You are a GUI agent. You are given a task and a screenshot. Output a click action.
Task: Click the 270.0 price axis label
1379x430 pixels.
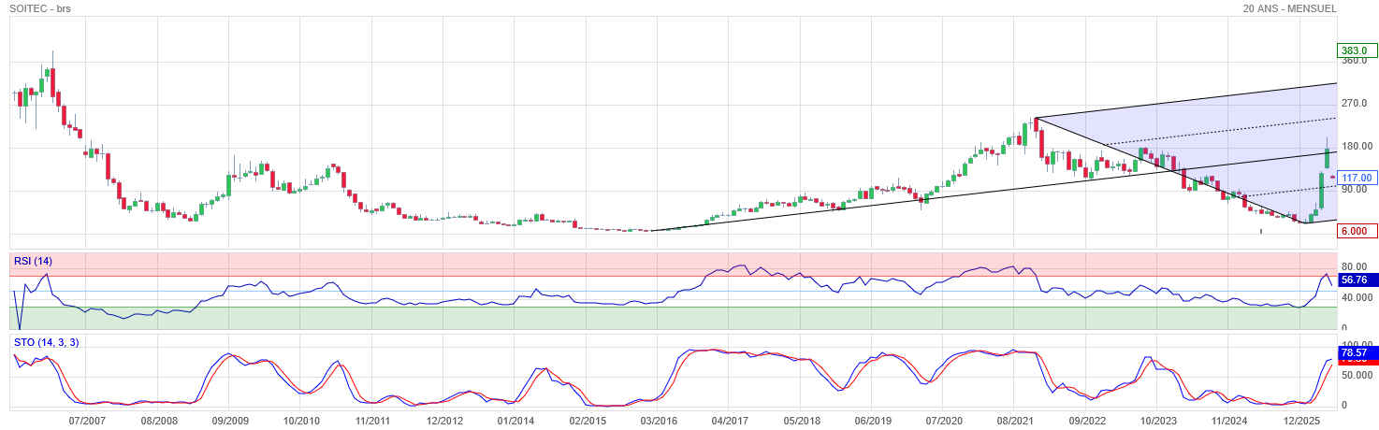[x=1355, y=103]
